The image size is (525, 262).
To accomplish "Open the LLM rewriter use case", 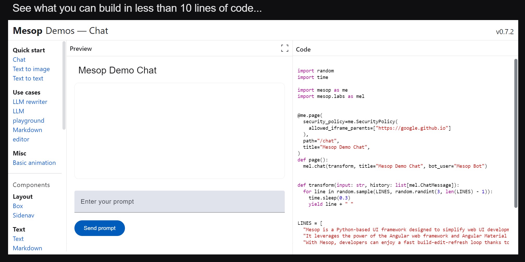I will [x=30, y=102].
